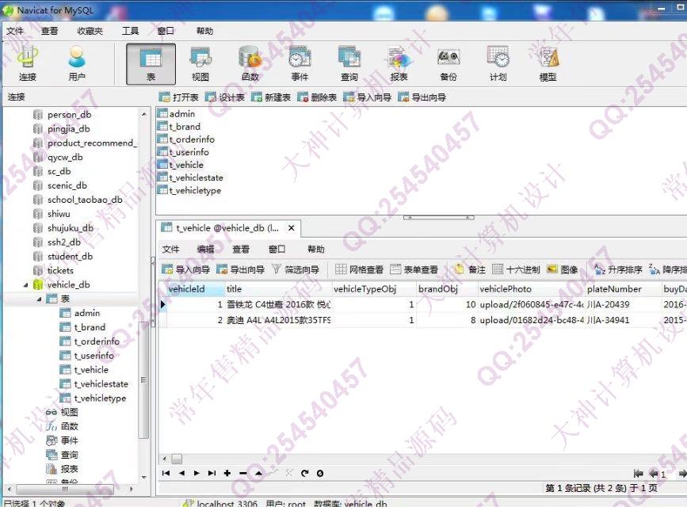Open 筛选向导 filter wizard
This screenshot has width=687, height=507.
point(296,269)
